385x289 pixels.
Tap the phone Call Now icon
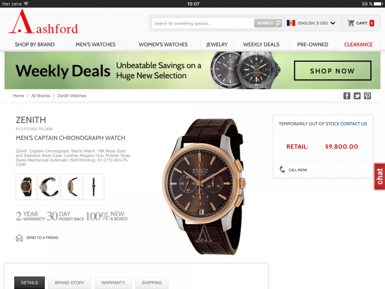(x=282, y=169)
